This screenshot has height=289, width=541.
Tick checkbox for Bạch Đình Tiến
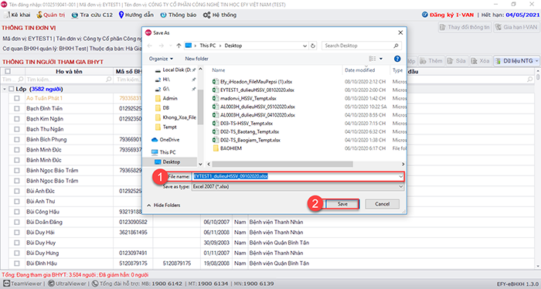pyautogui.click(x=16, y=108)
